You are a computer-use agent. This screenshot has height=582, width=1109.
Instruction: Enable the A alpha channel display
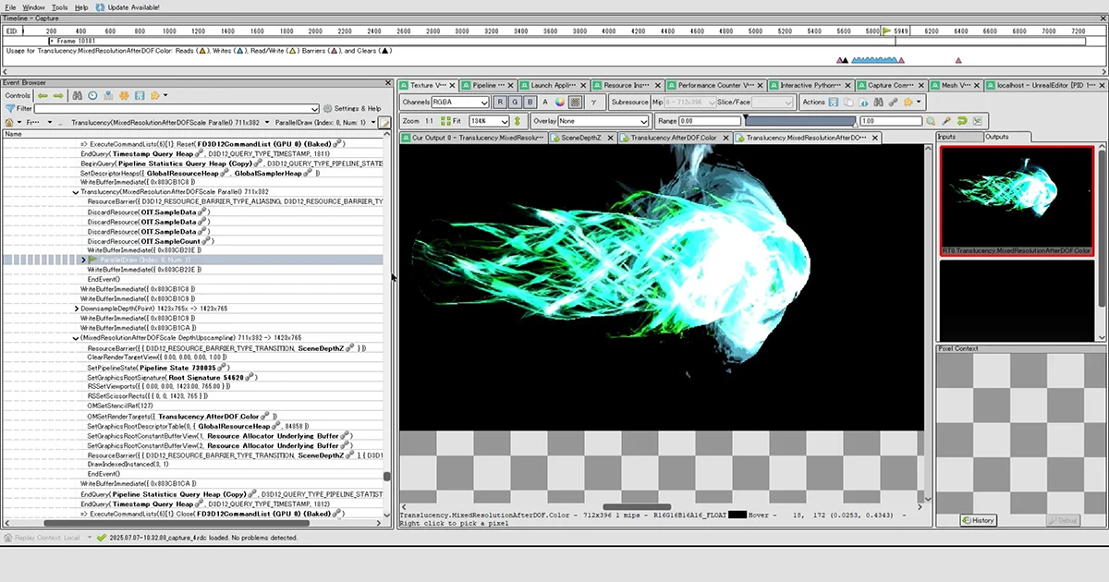point(545,103)
